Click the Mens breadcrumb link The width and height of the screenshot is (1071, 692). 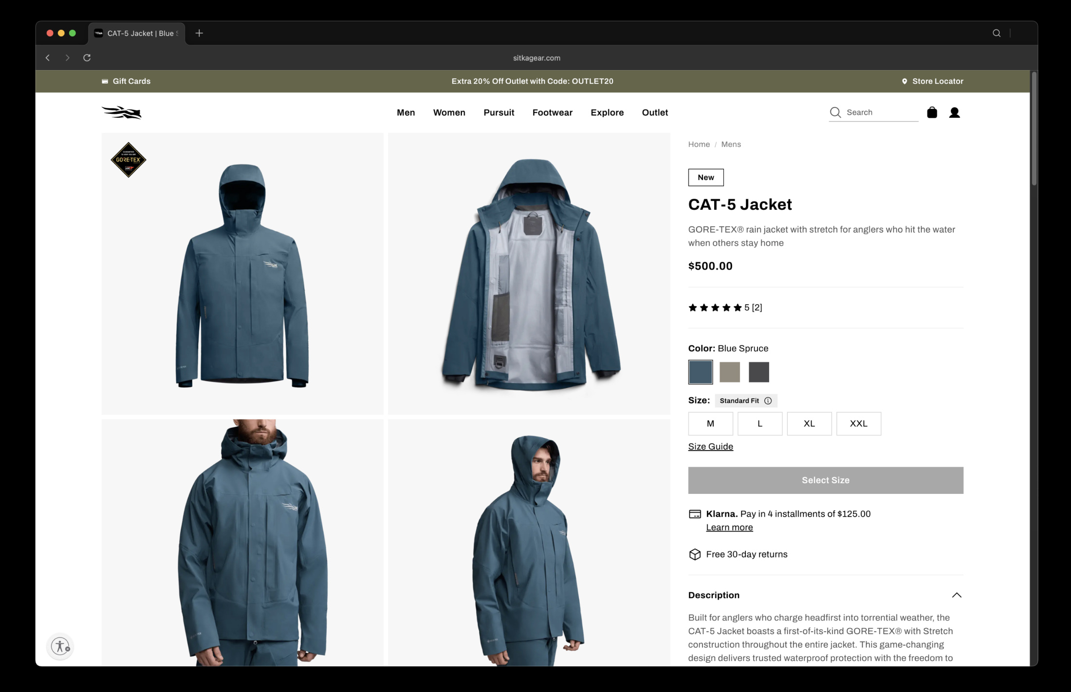pyautogui.click(x=731, y=144)
